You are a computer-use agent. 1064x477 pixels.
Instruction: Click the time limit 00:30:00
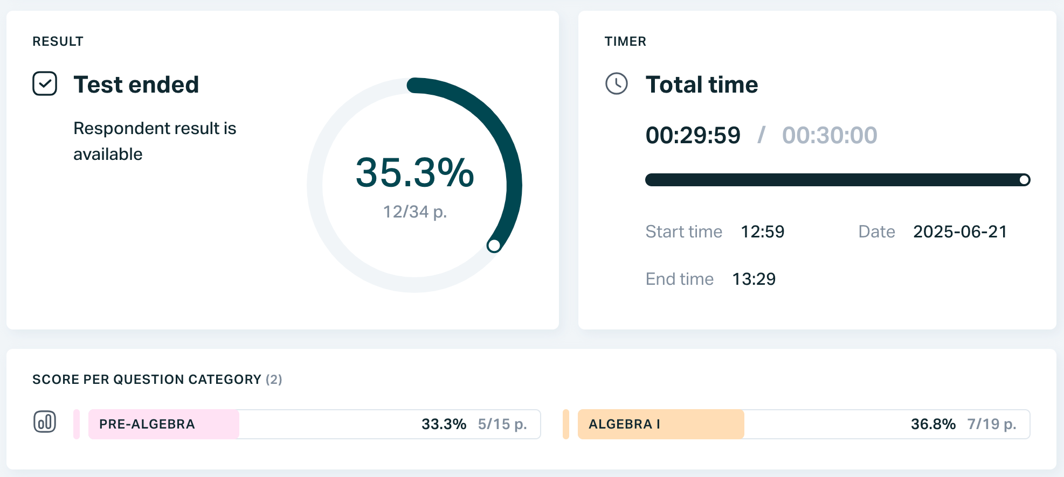pos(830,135)
